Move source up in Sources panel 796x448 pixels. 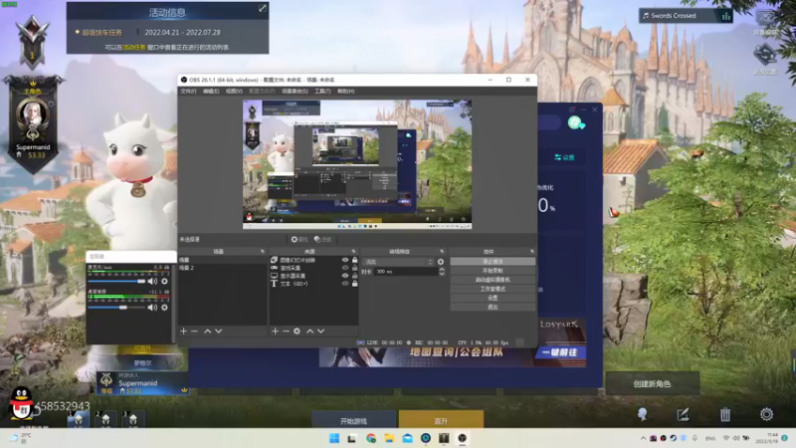pos(310,332)
